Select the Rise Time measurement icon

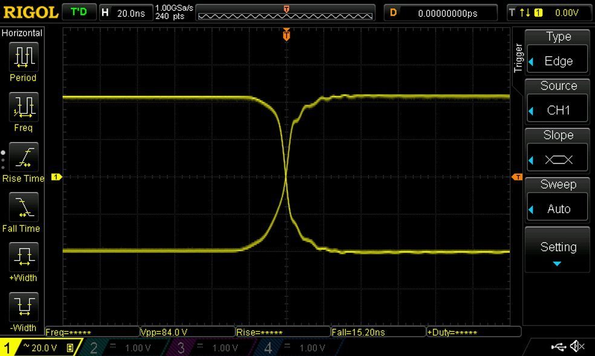[x=24, y=157]
